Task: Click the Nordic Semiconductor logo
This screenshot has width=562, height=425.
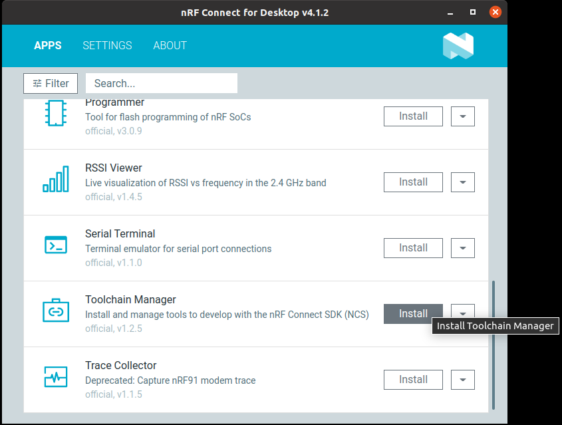Action: click(458, 46)
